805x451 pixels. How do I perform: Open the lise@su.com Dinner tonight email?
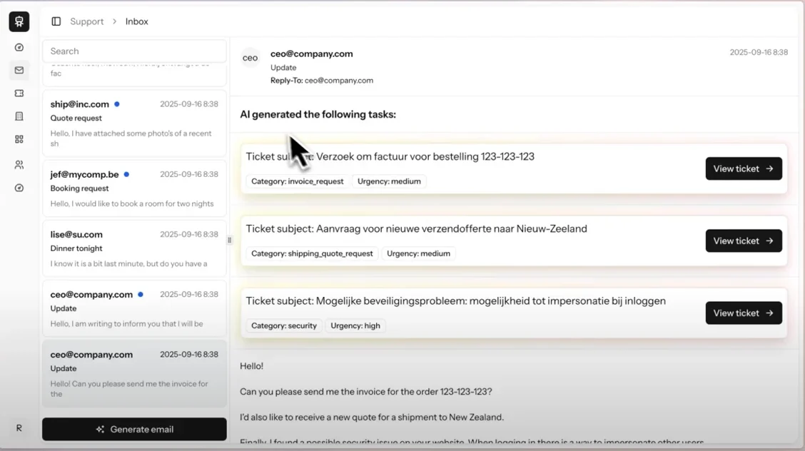(x=134, y=249)
